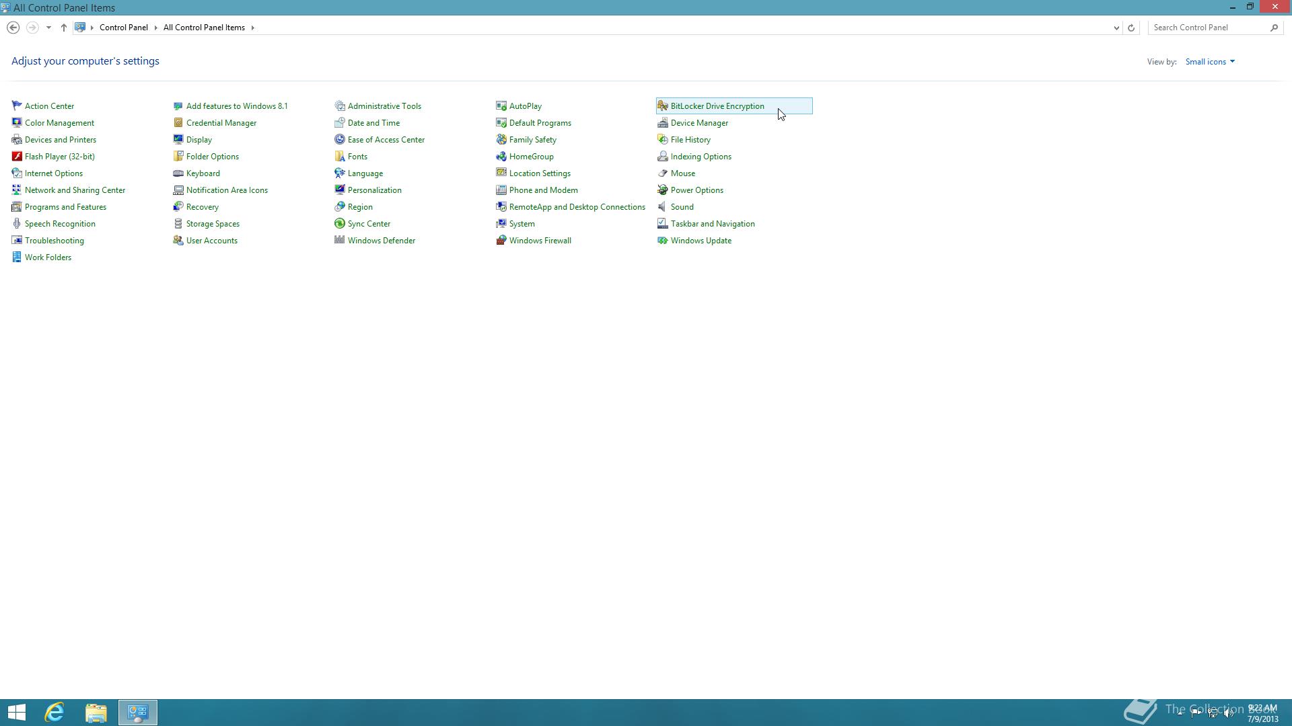Open the Credential Manager icon
The height and width of the screenshot is (726, 1292).
tap(178, 122)
